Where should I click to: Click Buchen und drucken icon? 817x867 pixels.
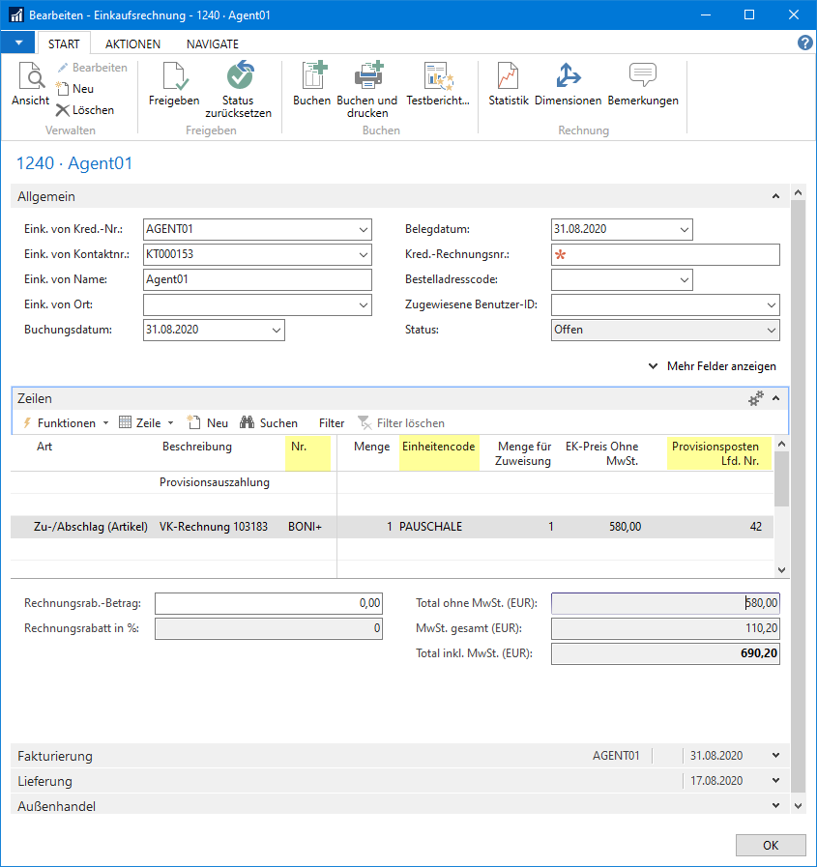click(x=367, y=77)
